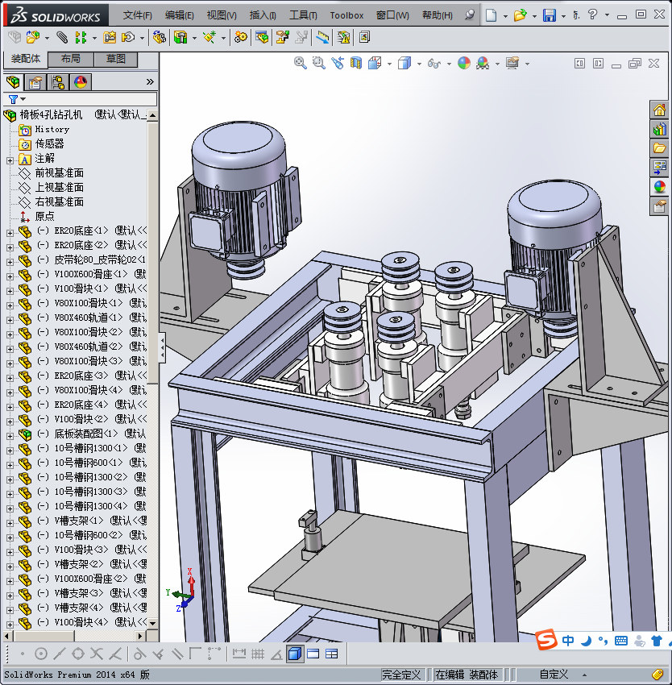This screenshot has height=685, width=672.
Task: Open the ConfigurationManager tab icon
Action: coord(58,82)
